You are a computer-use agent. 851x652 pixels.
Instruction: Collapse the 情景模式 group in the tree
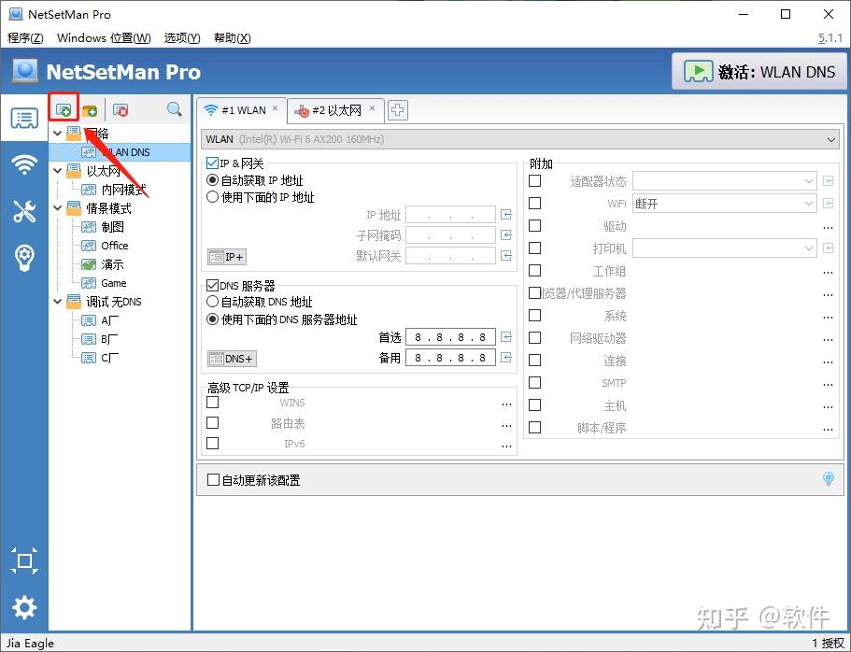tap(57, 207)
